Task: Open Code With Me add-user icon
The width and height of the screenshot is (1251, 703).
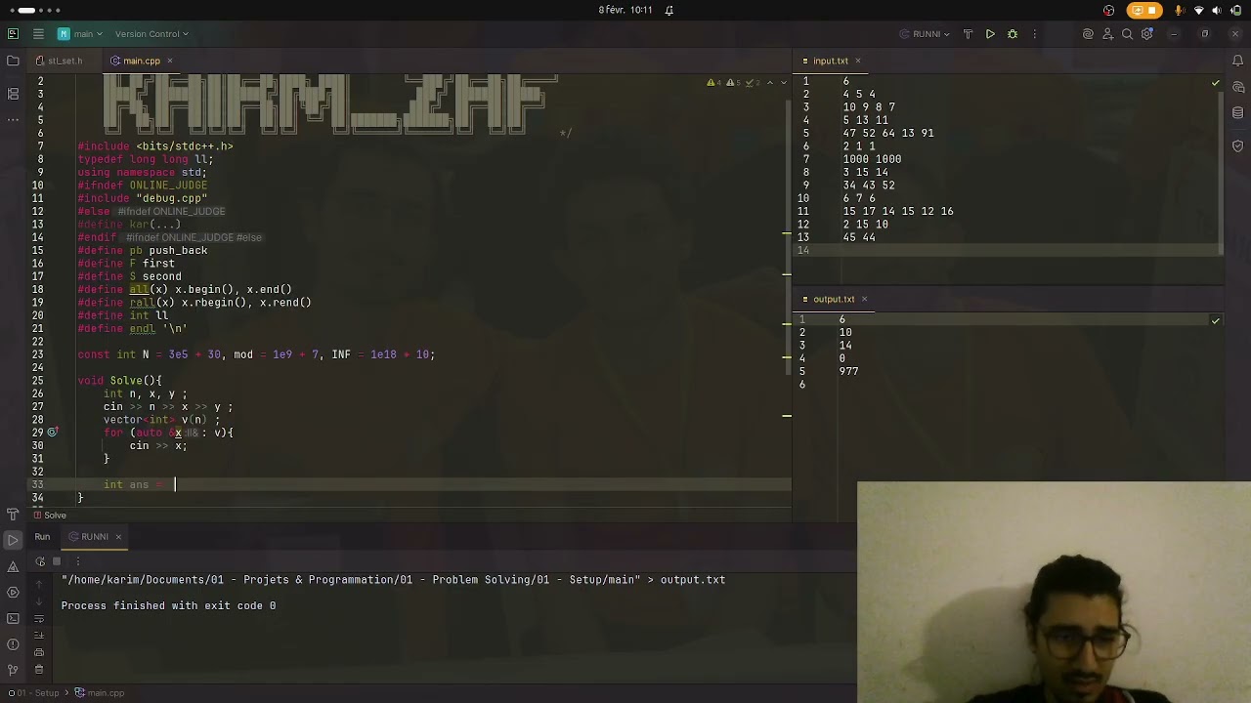Action: pyautogui.click(x=1107, y=34)
